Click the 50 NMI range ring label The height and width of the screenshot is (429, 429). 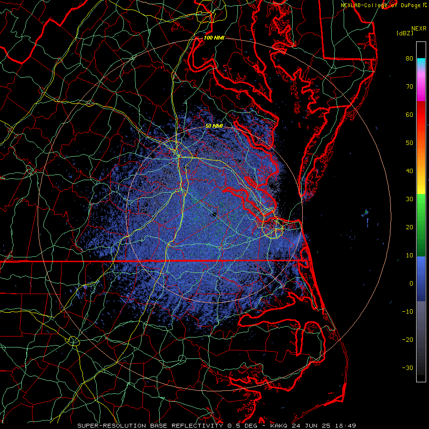click(x=214, y=126)
